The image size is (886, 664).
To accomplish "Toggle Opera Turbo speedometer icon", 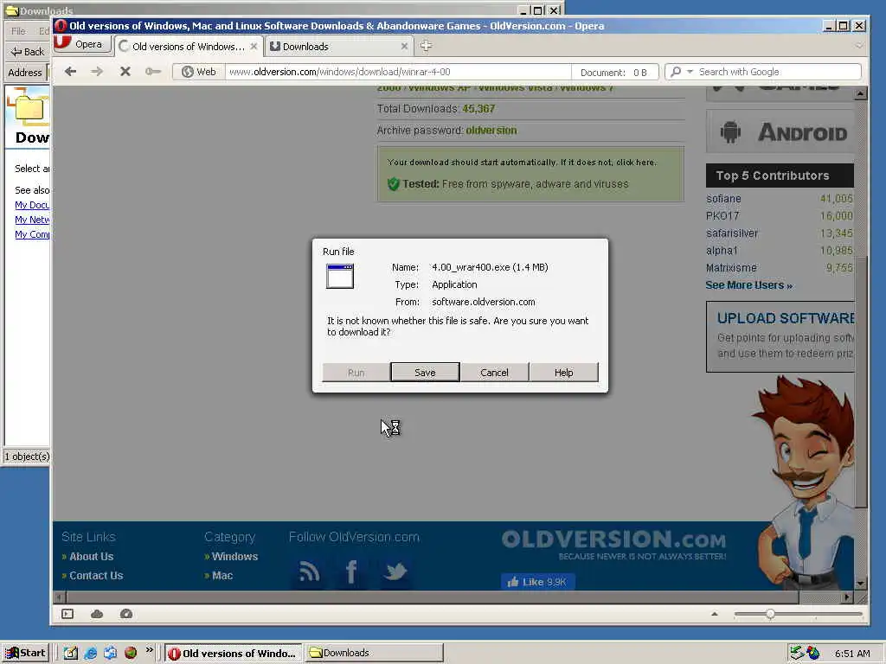I will [126, 614].
